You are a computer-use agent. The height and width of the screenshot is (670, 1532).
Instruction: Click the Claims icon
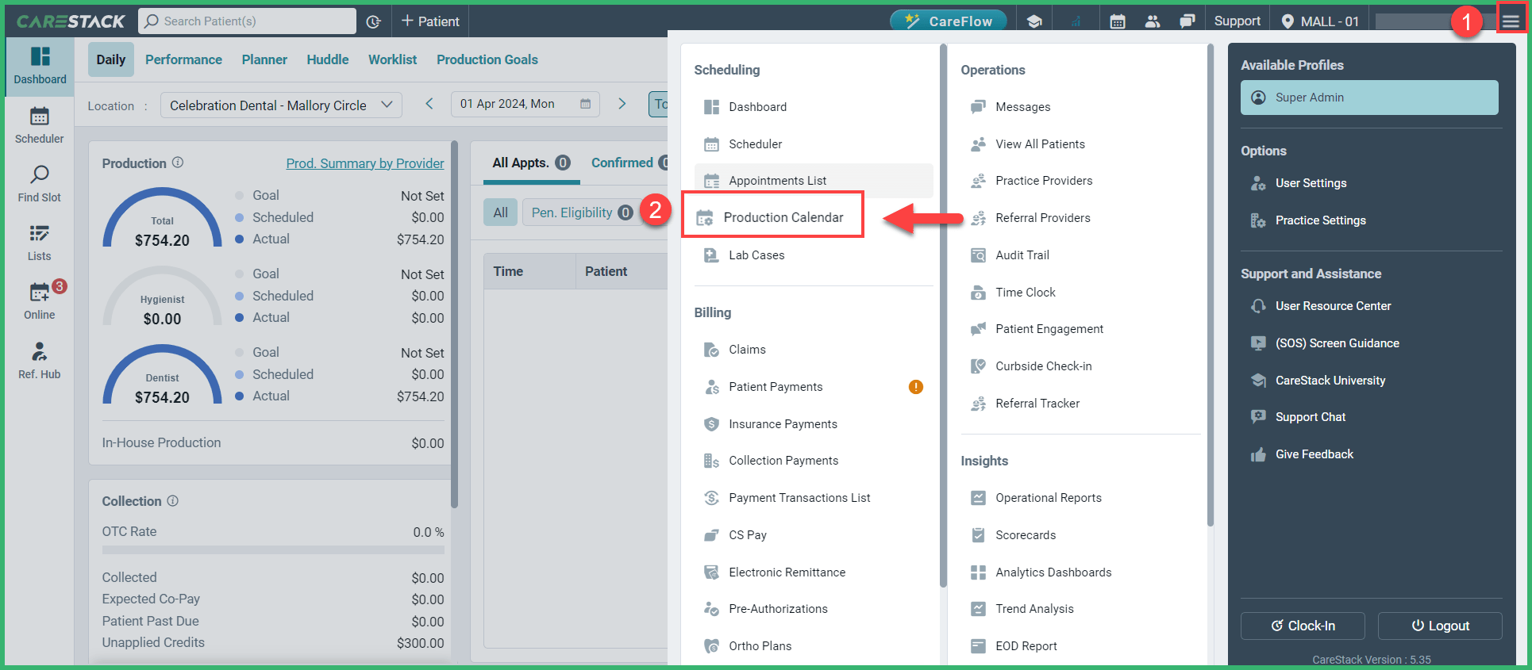click(711, 350)
